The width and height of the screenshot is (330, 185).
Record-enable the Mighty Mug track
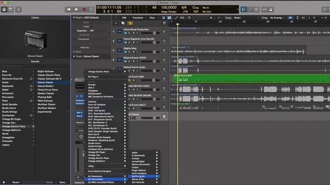134,52
